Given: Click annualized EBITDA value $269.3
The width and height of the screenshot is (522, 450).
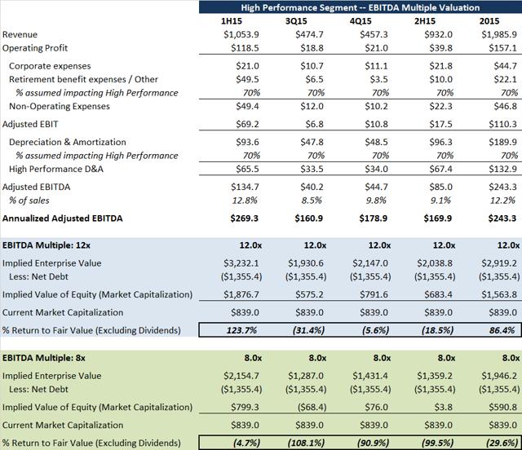Looking at the screenshot, I should click(x=245, y=218).
